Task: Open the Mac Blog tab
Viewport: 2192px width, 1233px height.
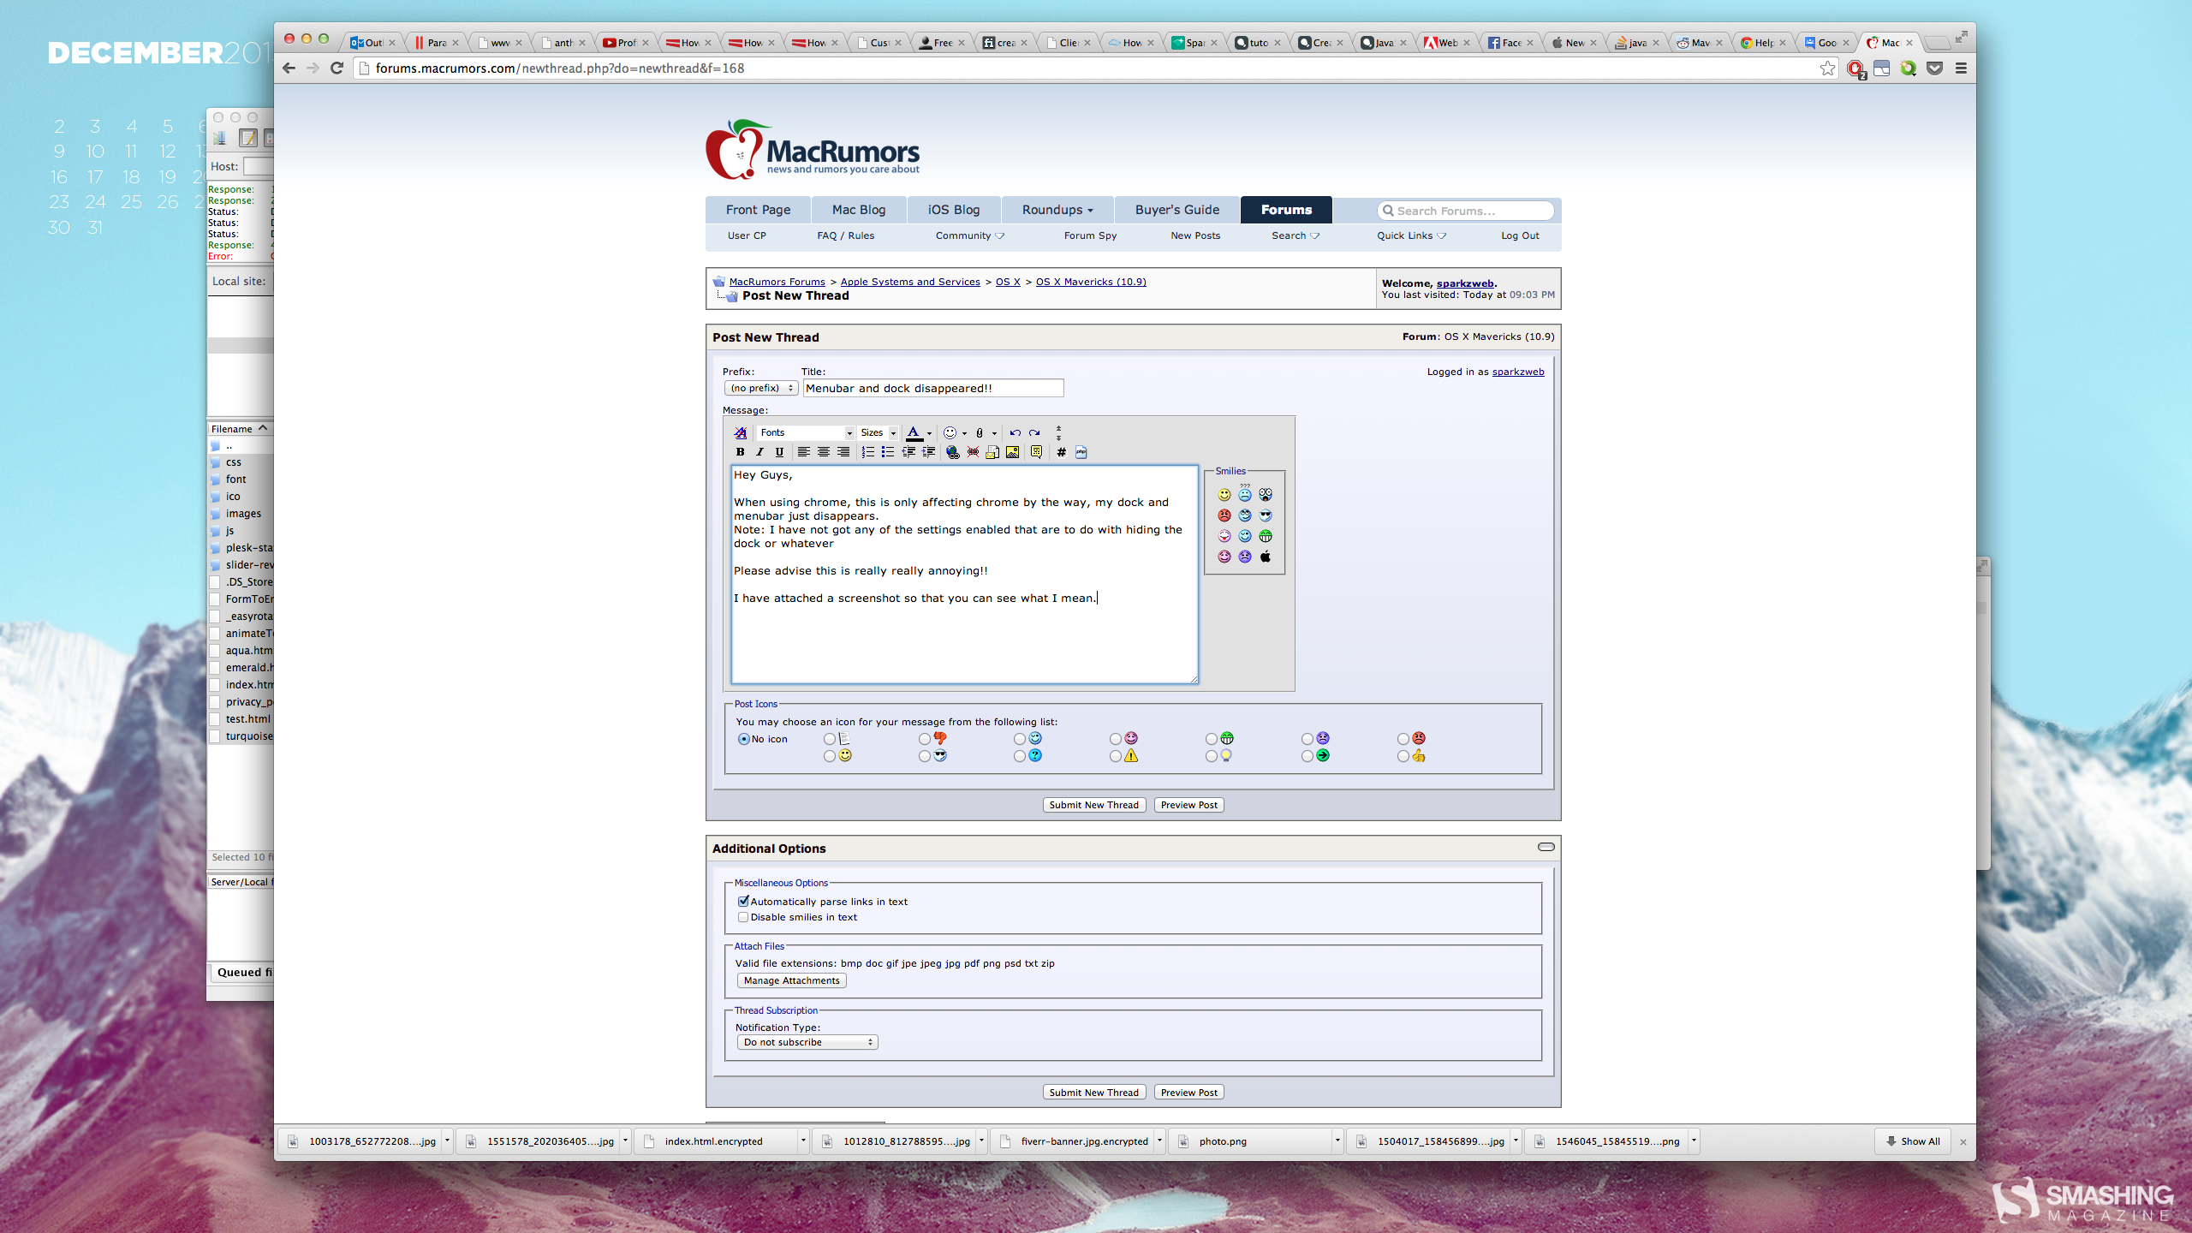Action: pyautogui.click(x=859, y=210)
